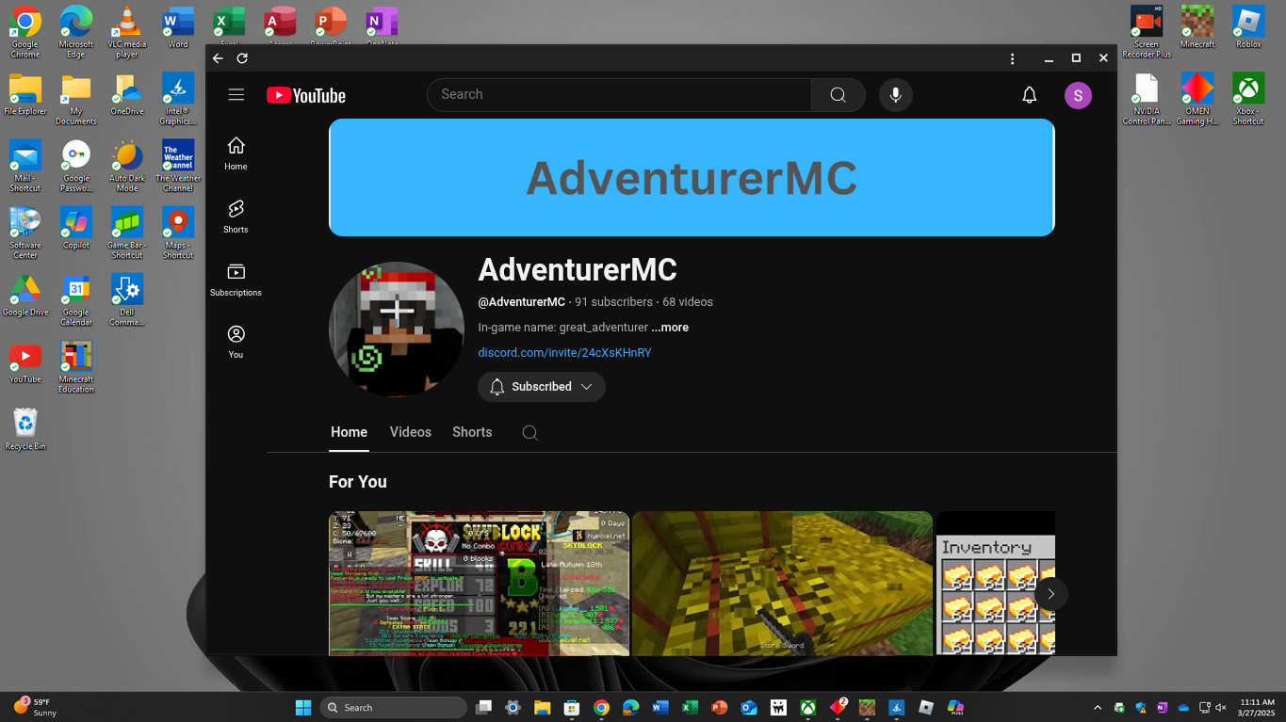Image resolution: width=1286 pixels, height=722 pixels.
Task: Open Screen Recorder Plus desktop icon
Action: click(x=1147, y=32)
